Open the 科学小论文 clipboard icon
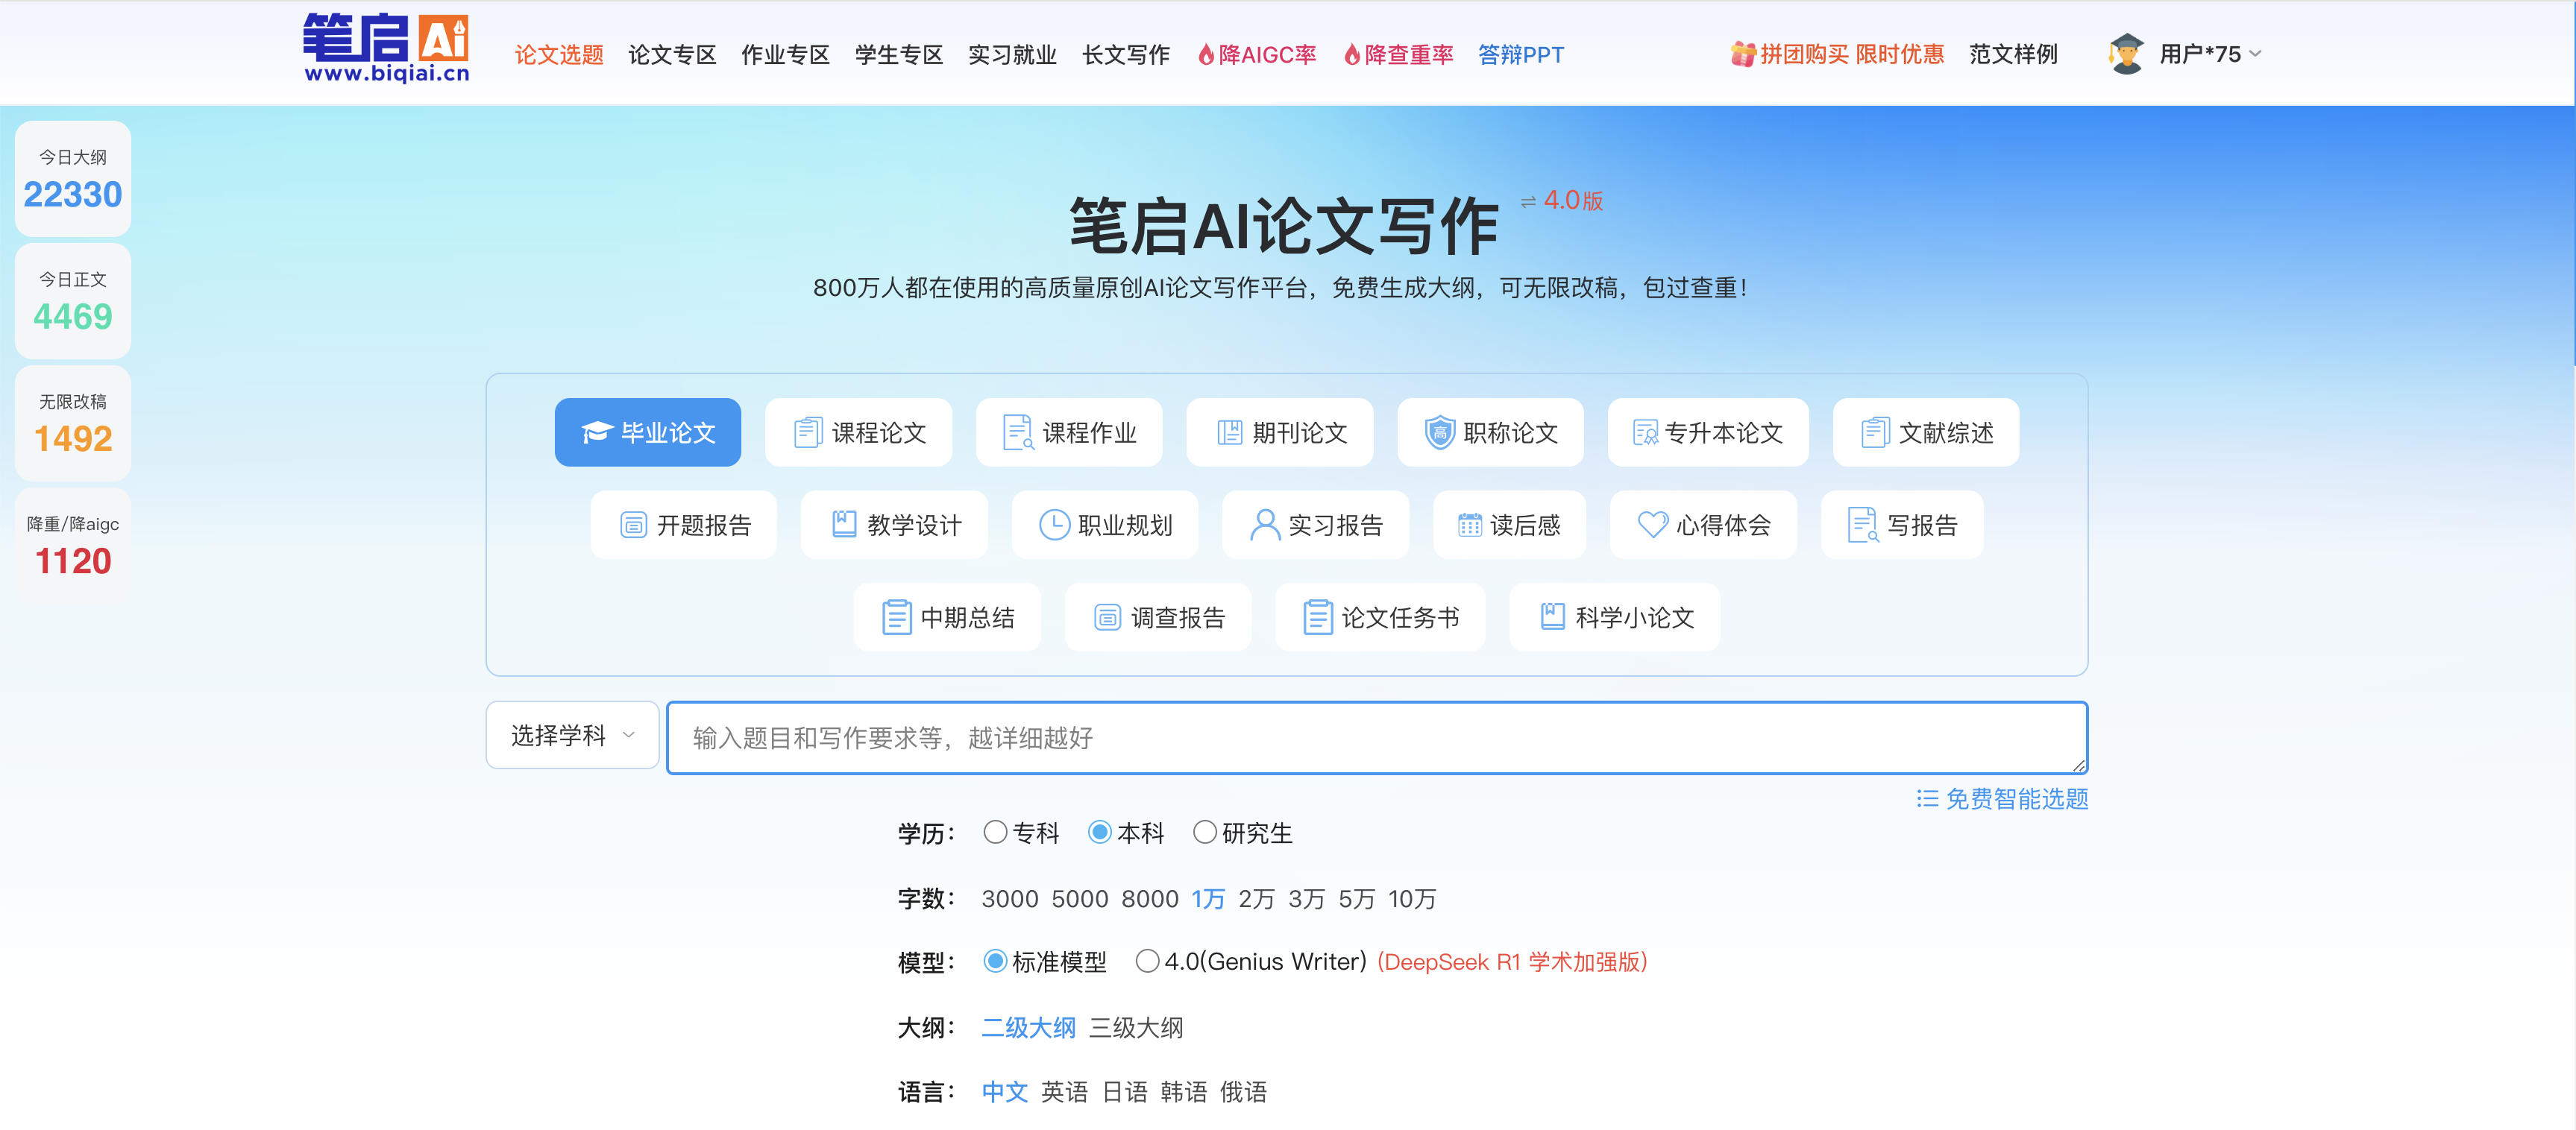Image resolution: width=2576 pixels, height=1130 pixels. coord(1553,616)
